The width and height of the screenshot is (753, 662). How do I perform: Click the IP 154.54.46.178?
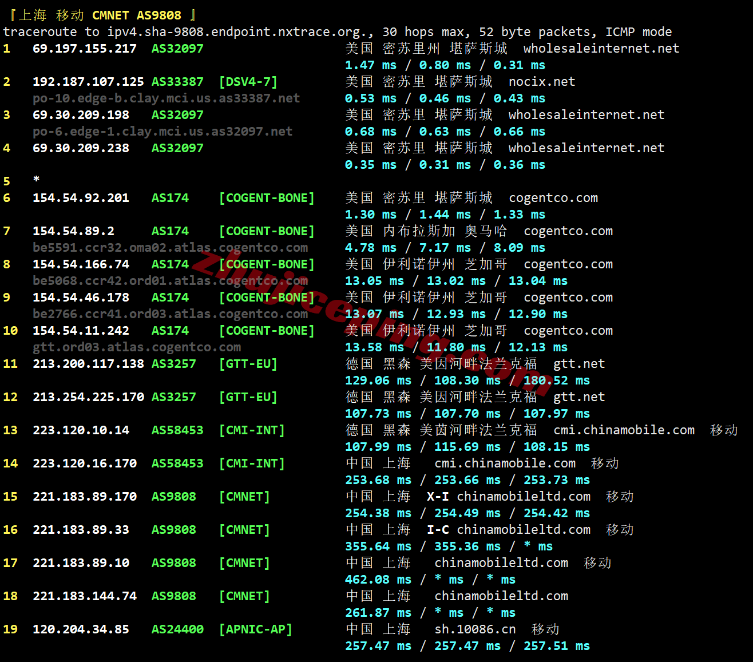click(x=81, y=298)
